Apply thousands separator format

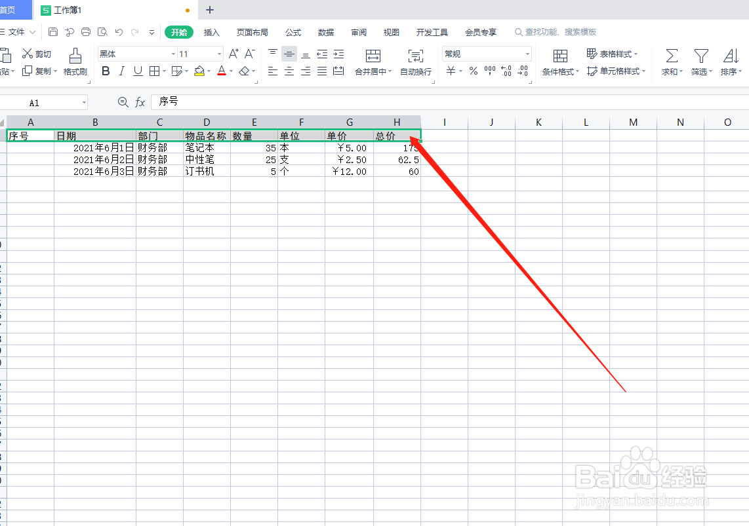(x=490, y=71)
